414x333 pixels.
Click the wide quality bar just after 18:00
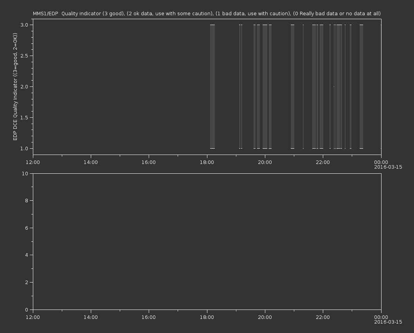[x=212, y=86]
